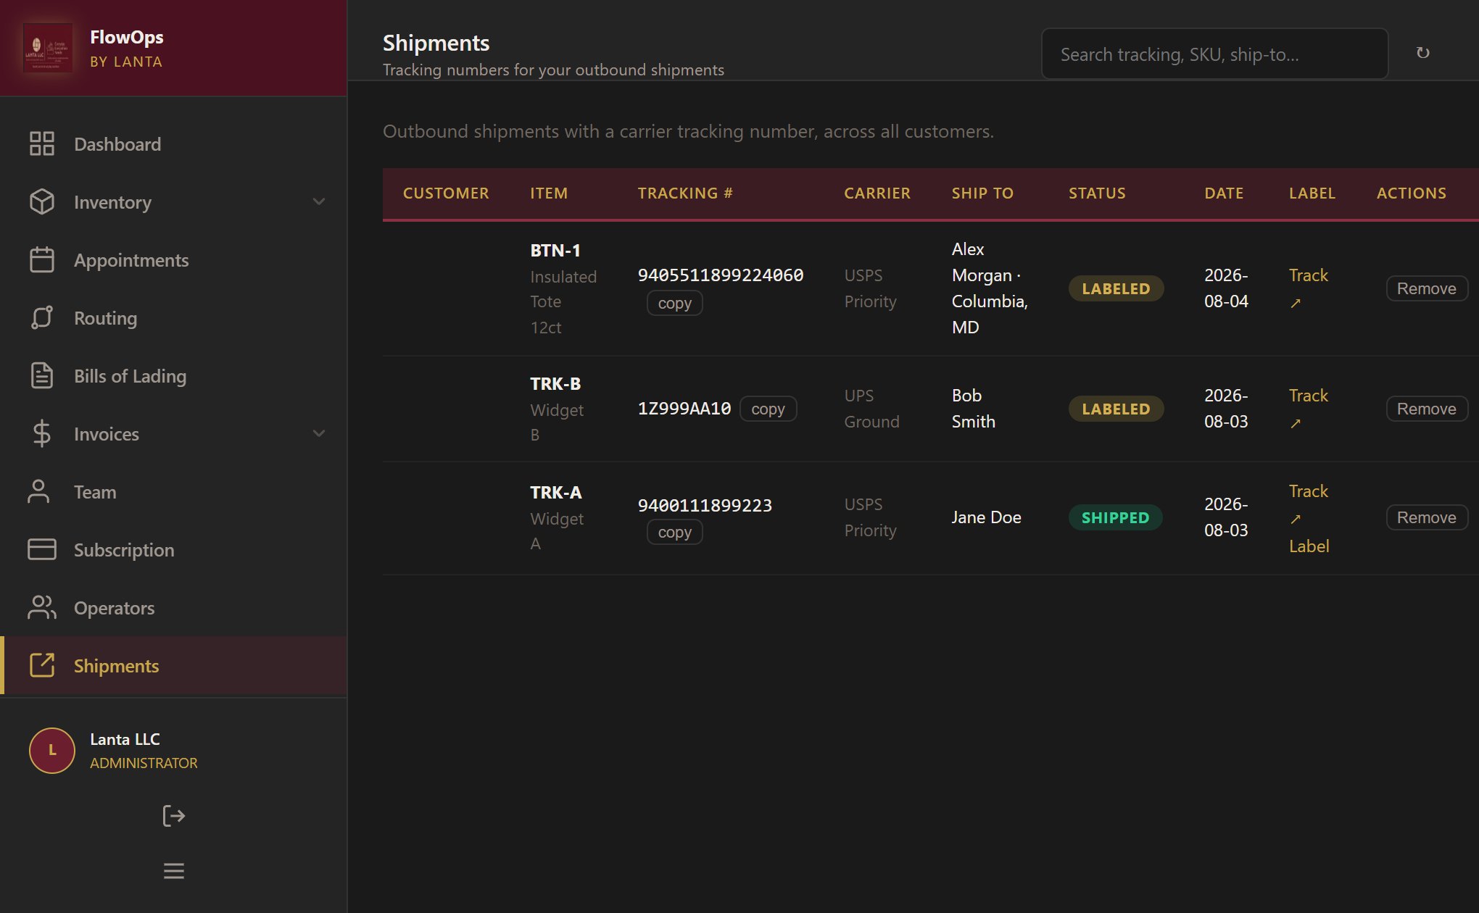Click the TRK-A item code
Screen dimensions: 1479x913
coord(556,493)
